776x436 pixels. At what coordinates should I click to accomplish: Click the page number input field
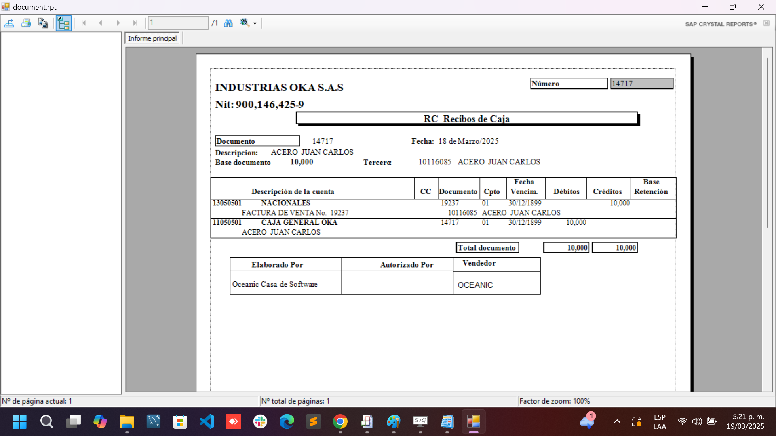tap(178, 23)
